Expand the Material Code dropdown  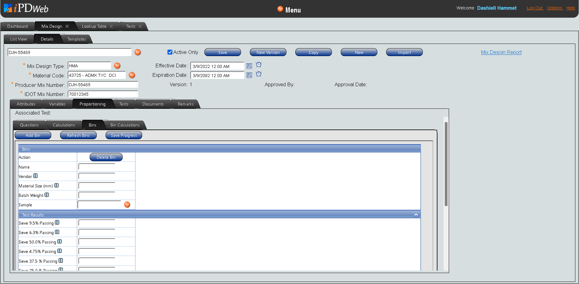pyautogui.click(x=132, y=75)
